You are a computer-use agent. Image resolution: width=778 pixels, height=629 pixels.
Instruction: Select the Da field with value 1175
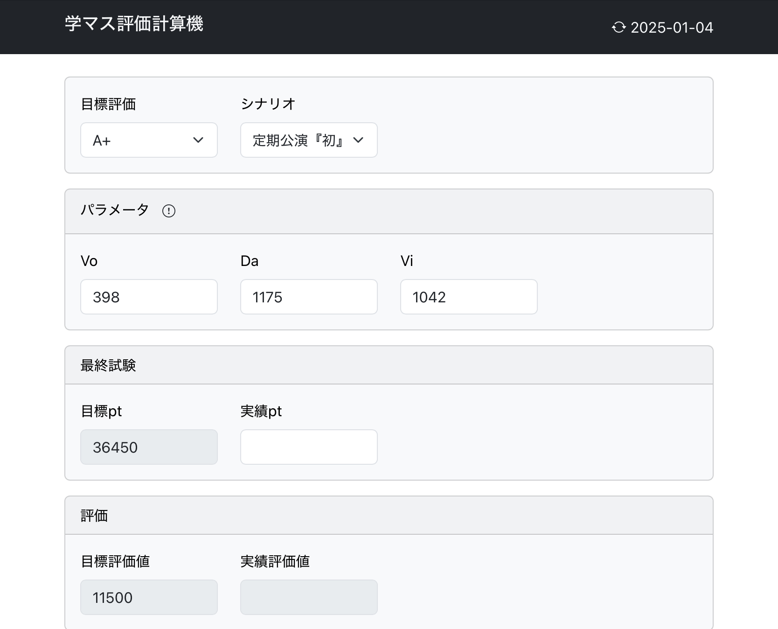(308, 297)
